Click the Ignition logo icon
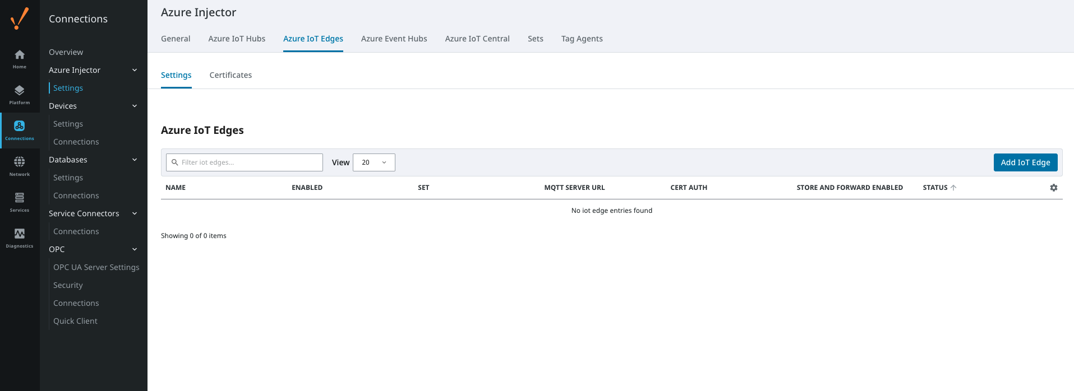Viewport: 1074px width, 391px height. click(20, 18)
